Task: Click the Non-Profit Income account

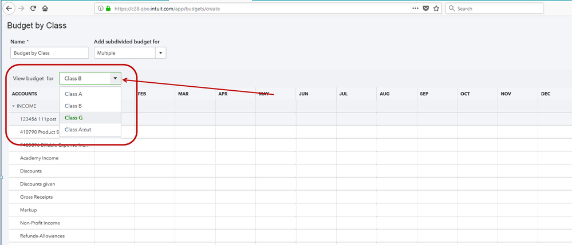Action: (x=40, y=223)
